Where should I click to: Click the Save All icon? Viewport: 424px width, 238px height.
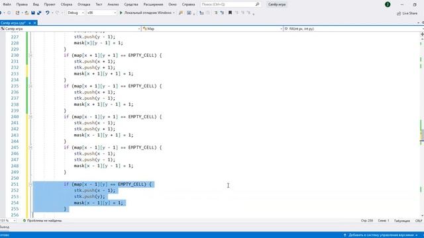[39, 13]
